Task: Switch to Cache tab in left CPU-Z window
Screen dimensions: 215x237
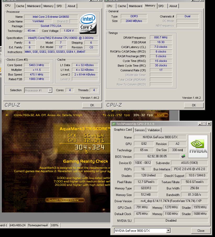Action: click(20, 6)
